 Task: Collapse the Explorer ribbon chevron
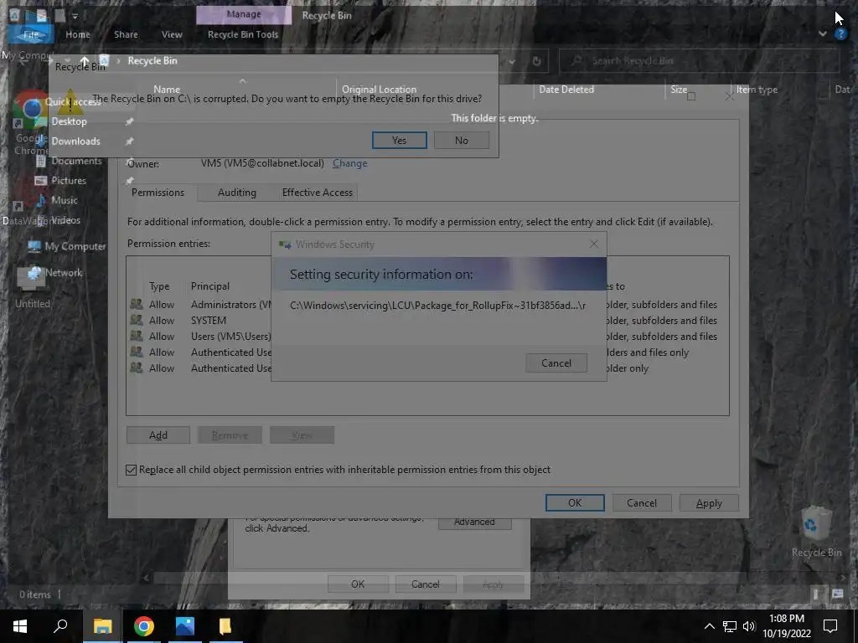pos(823,33)
